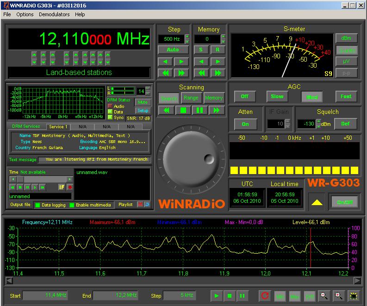Scan backward with the rewind button
Screen dimensions: 367x306
tap(166, 110)
